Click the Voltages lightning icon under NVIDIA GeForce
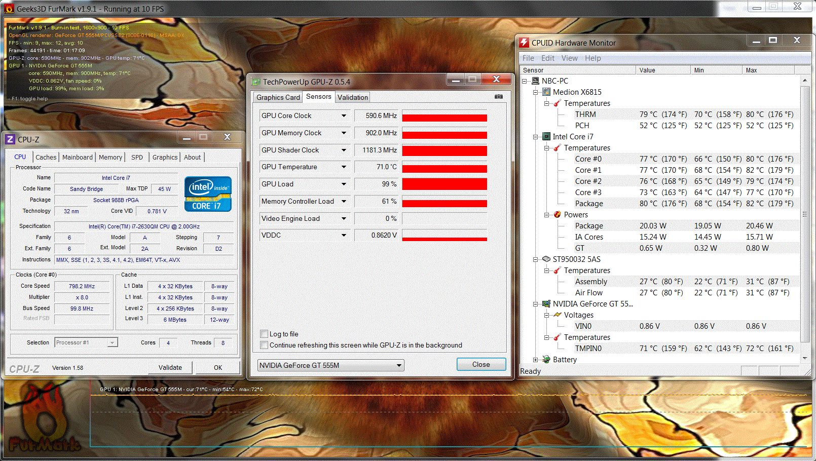Viewport: 816px width, 461px height. (x=558, y=315)
